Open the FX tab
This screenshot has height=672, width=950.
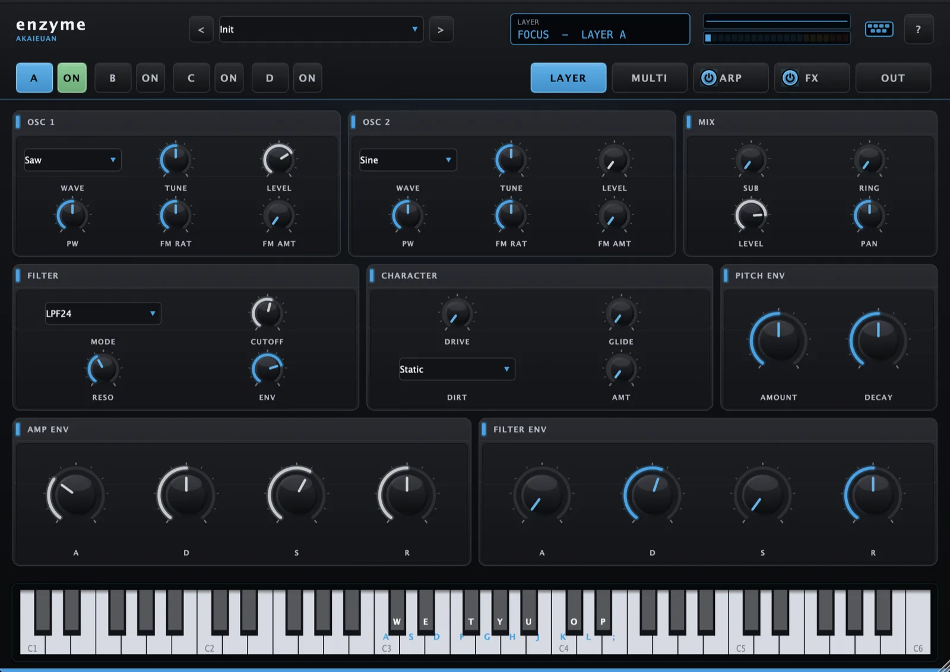click(812, 78)
